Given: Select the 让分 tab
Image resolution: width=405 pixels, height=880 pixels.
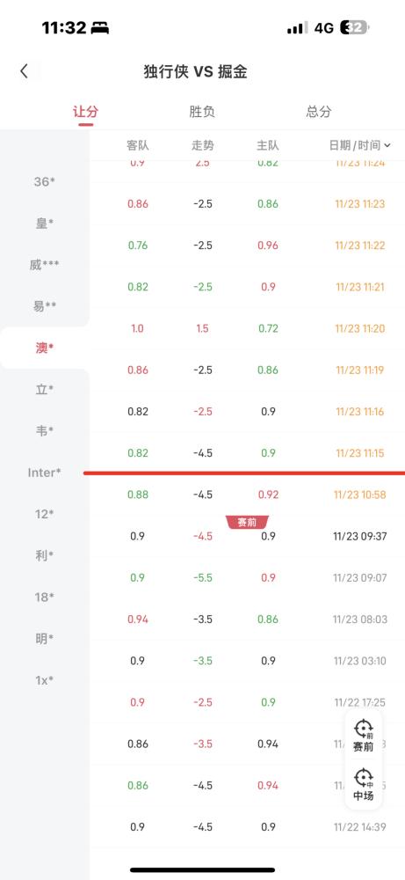Looking at the screenshot, I should [x=86, y=112].
